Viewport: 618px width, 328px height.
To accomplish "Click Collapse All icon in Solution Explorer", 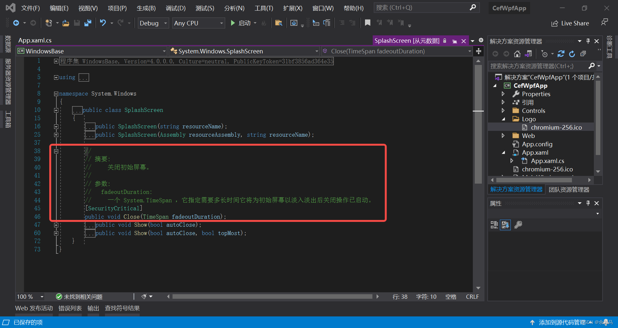I will tap(583, 54).
